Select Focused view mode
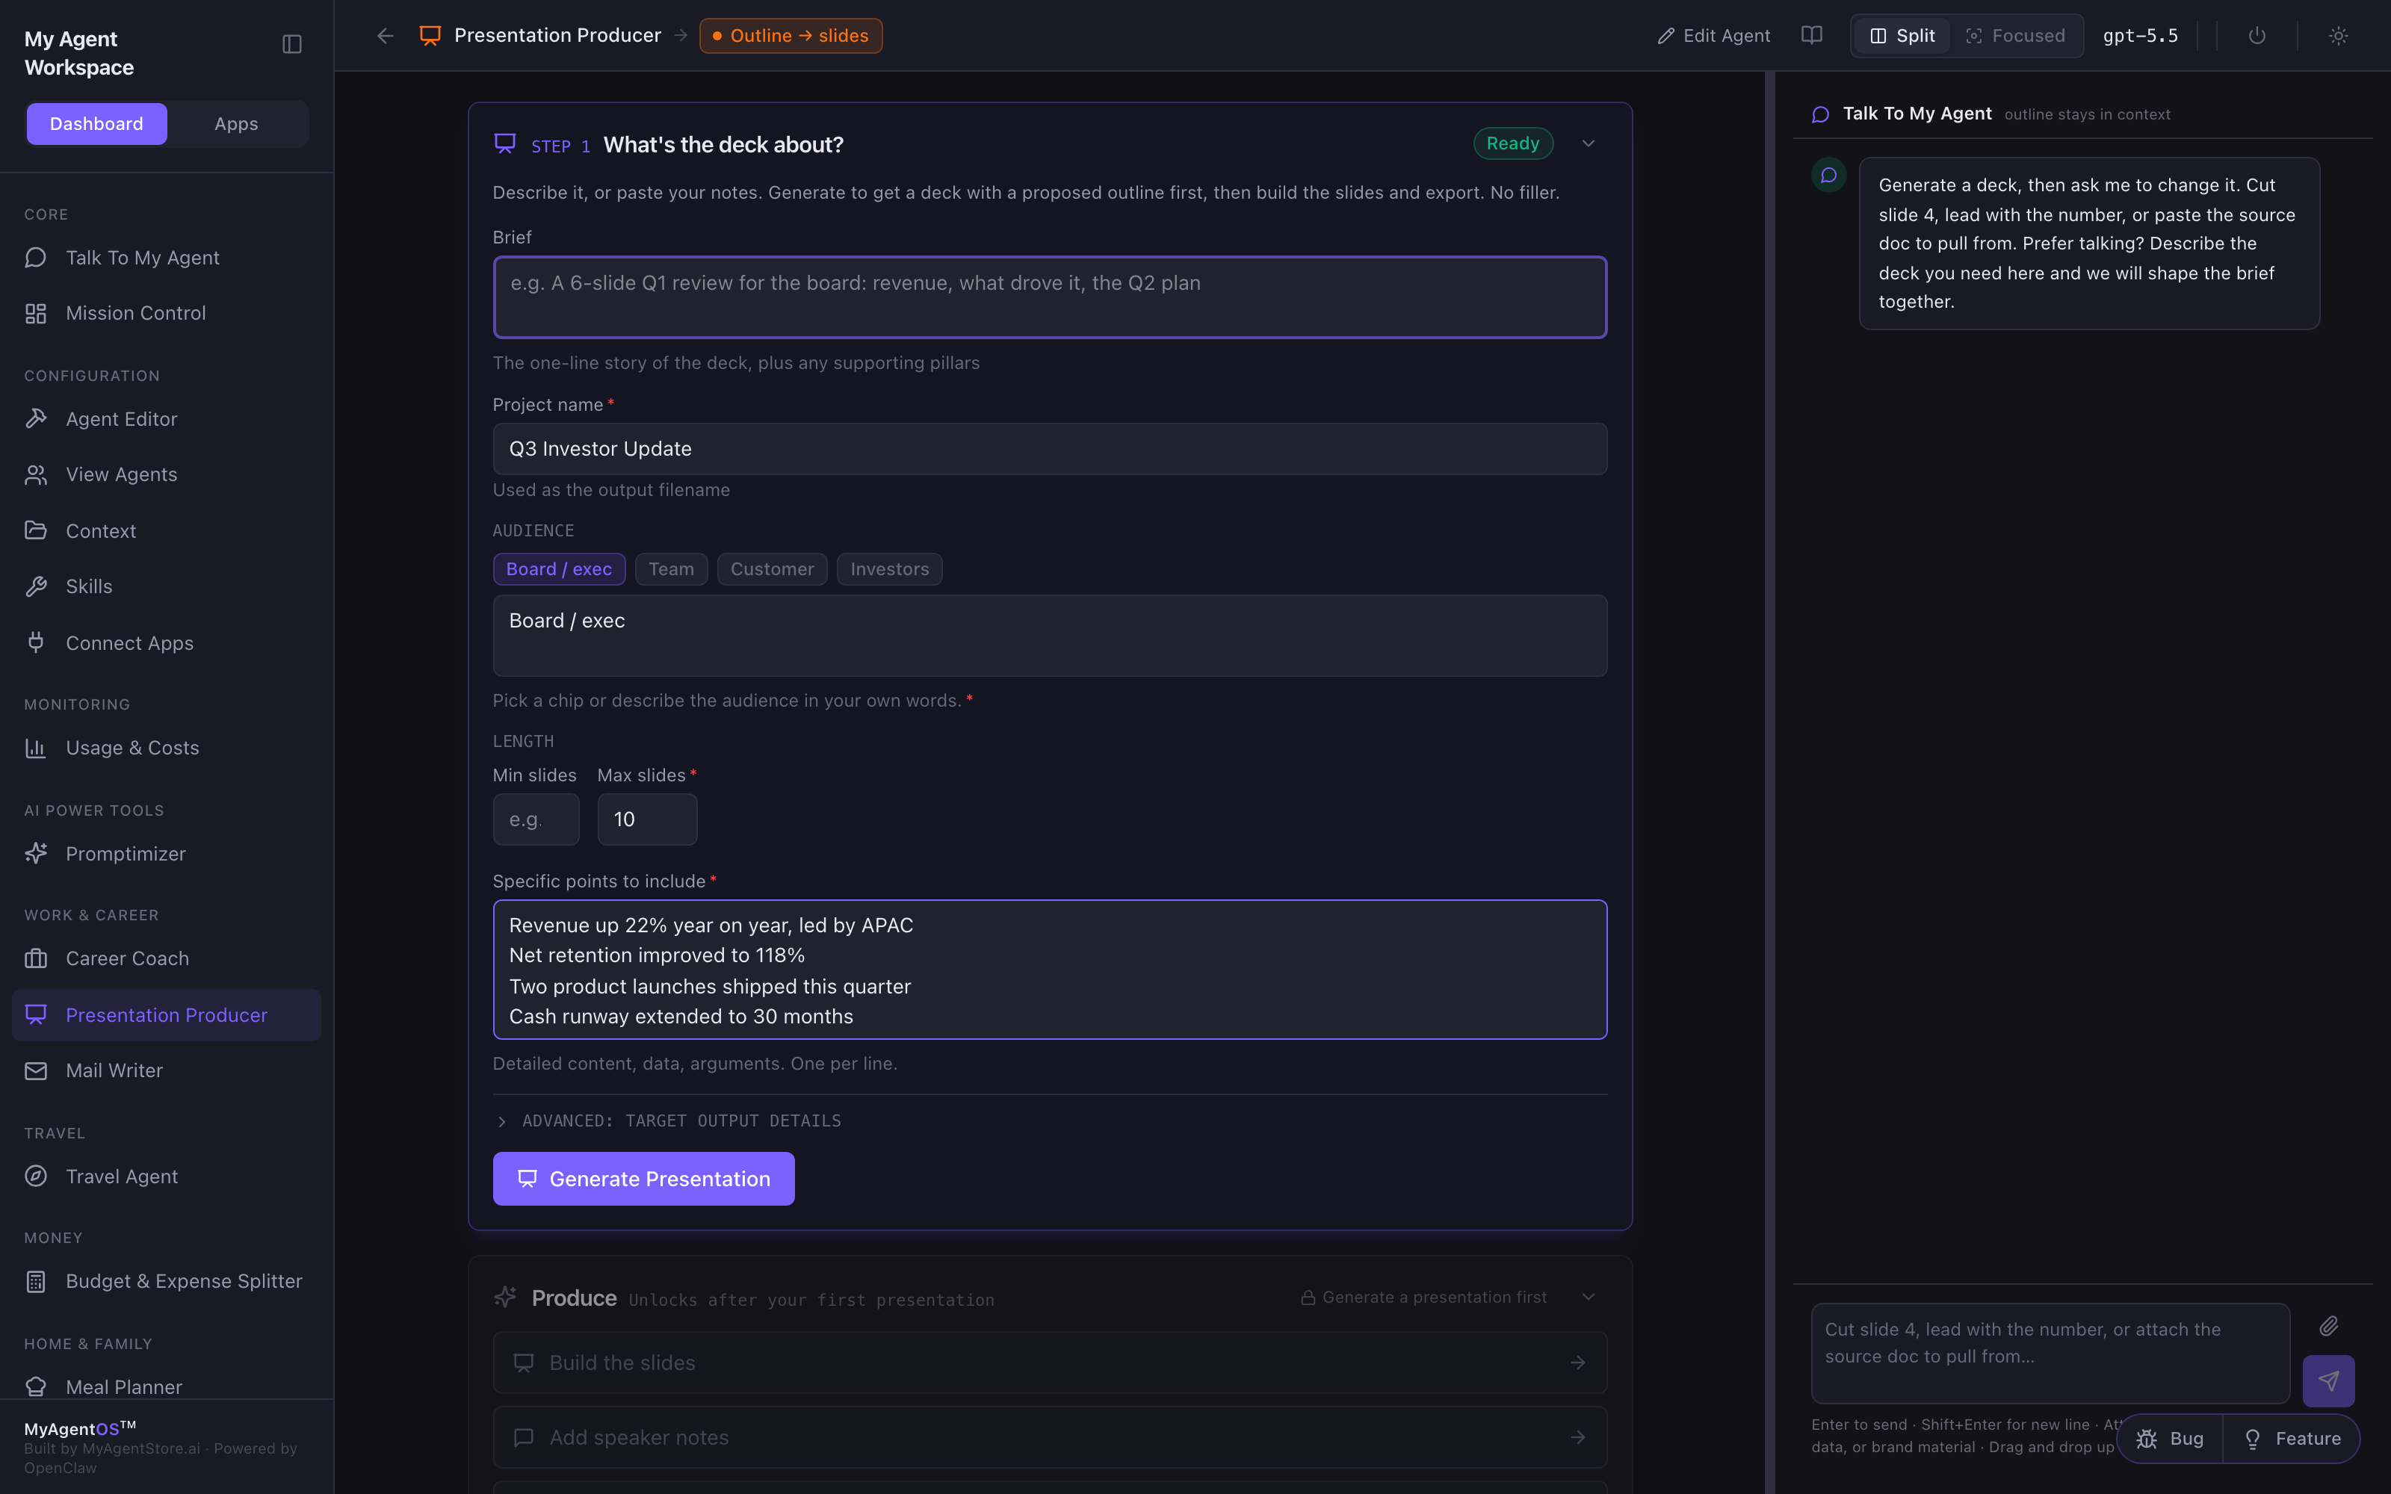 (2016, 36)
